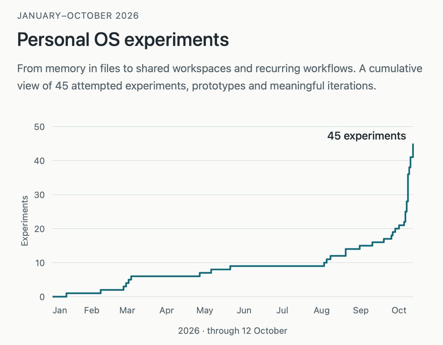
Task: Click the 'Apr' x-axis label
Action: coord(166,310)
